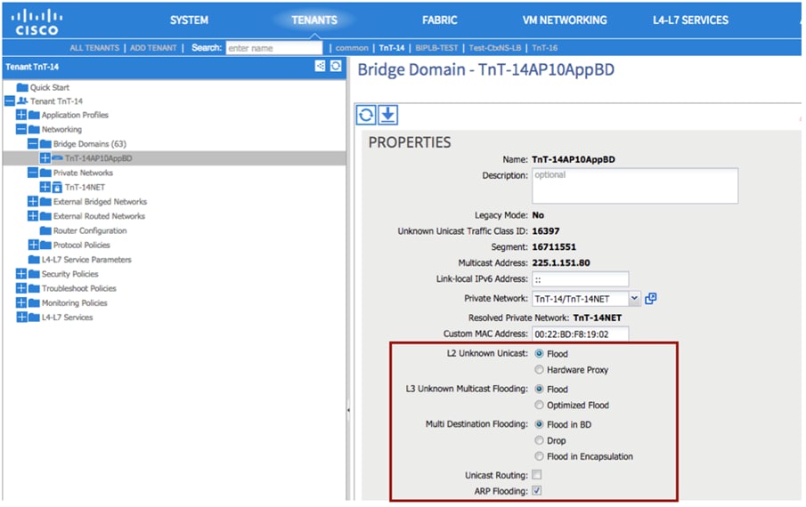Select Flood for L3 Unknown Multicast Flooding
The image size is (806, 507).
pyautogui.click(x=539, y=389)
